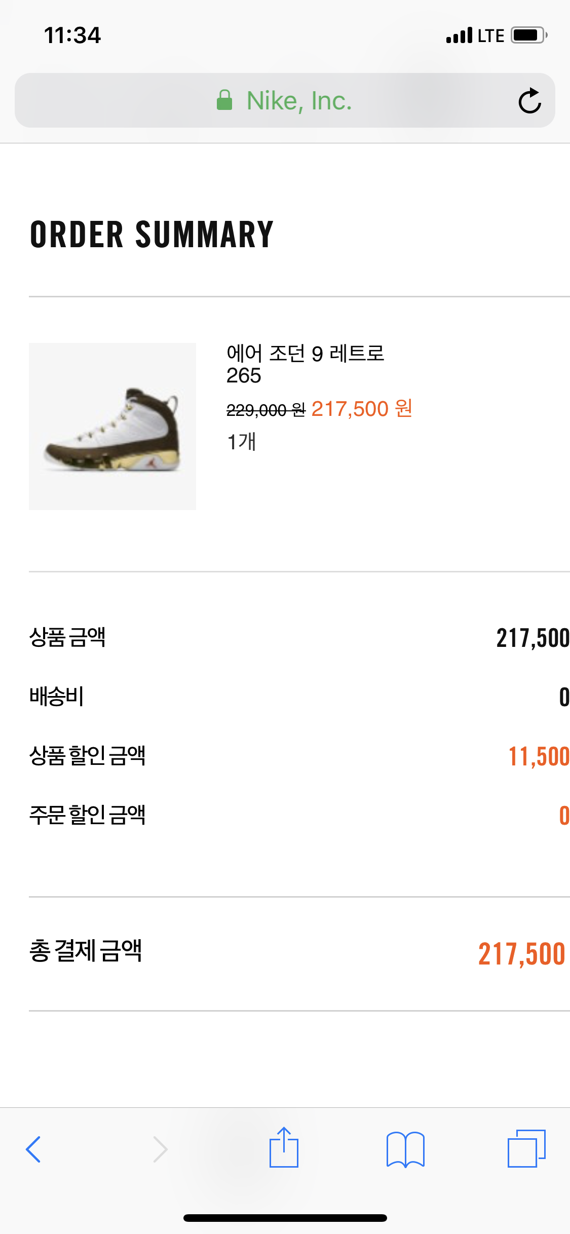Tap the 배송비 shipping fee label
This screenshot has width=570, height=1234.
57,697
